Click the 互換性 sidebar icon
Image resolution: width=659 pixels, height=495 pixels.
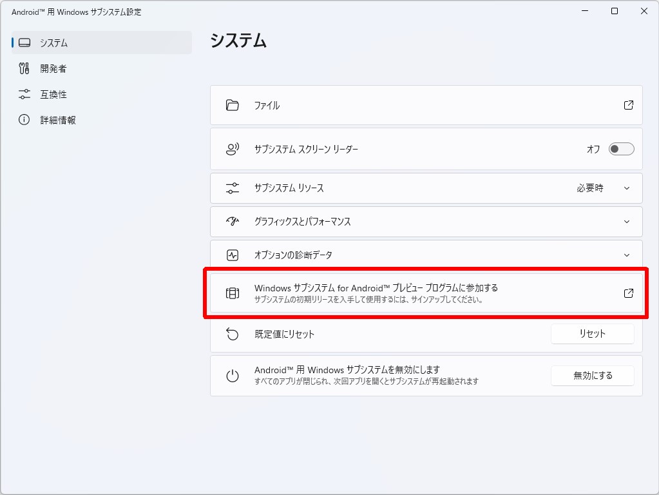pos(24,94)
